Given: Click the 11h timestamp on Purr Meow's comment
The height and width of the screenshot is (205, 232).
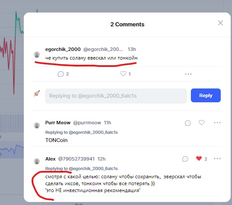Looking at the screenshot, I should pos(107,123).
